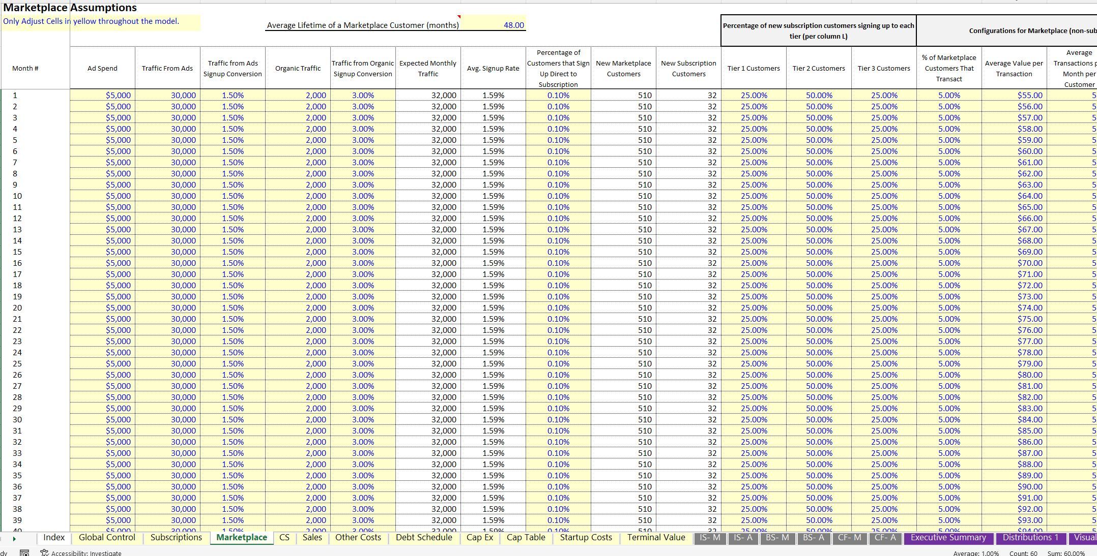This screenshot has width=1097, height=556.
Task: Click Ad Spend $5,000 in month 1 row
Action: pos(102,95)
